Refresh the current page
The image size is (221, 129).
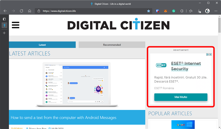[21, 11]
